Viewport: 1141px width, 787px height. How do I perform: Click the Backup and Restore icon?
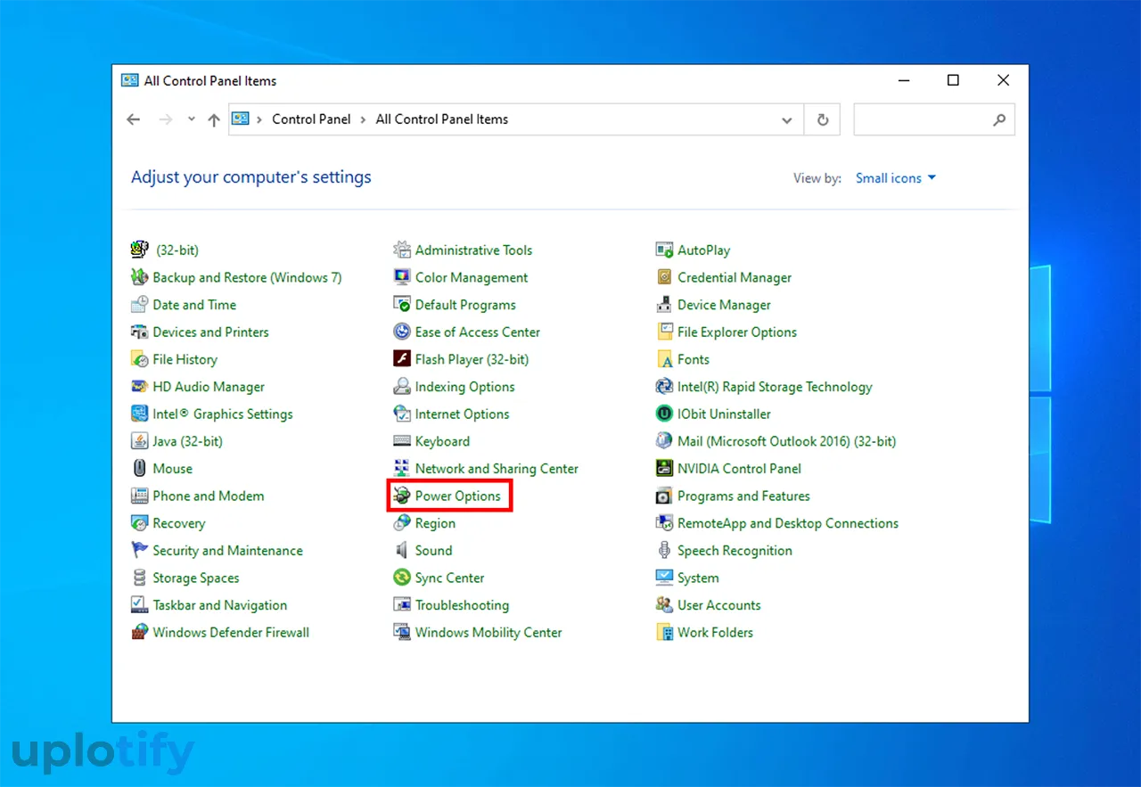(x=139, y=277)
